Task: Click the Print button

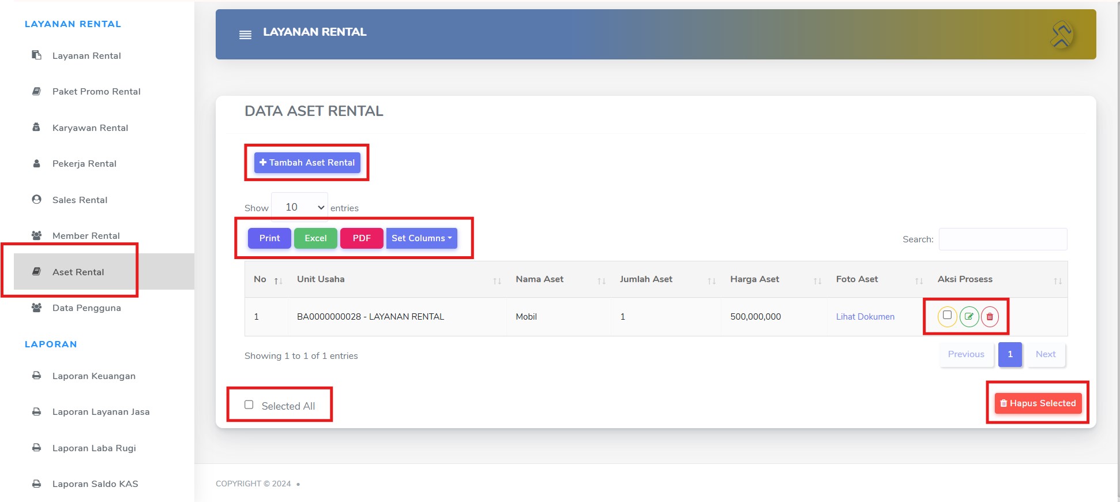Action: (269, 238)
